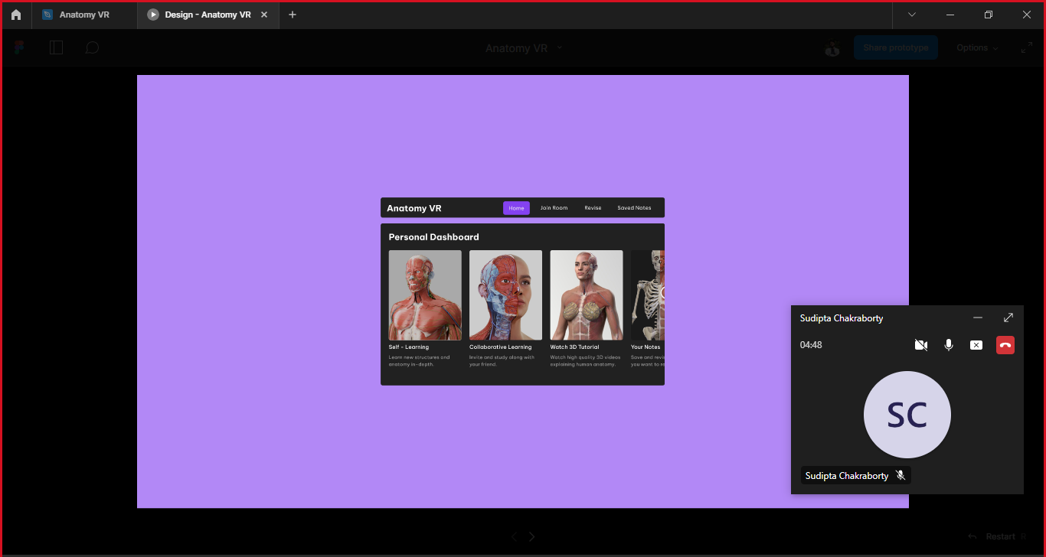
Task: Click the user avatar in the toolbar
Action: pos(832,47)
